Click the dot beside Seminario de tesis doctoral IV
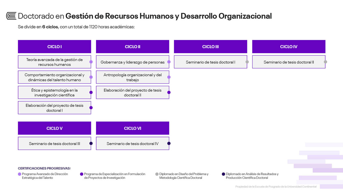This screenshot has width=343, height=193. point(169,144)
